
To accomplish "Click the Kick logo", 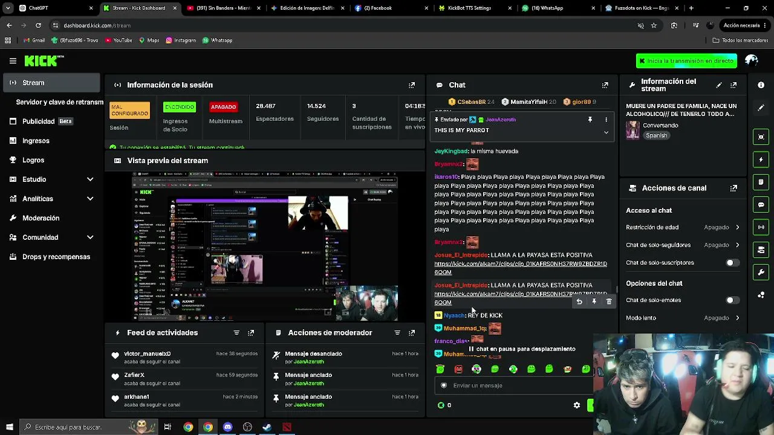I will click(44, 60).
